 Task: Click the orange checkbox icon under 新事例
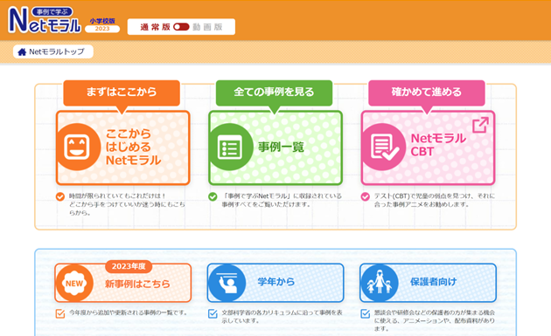pyautogui.click(x=60, y=313)
